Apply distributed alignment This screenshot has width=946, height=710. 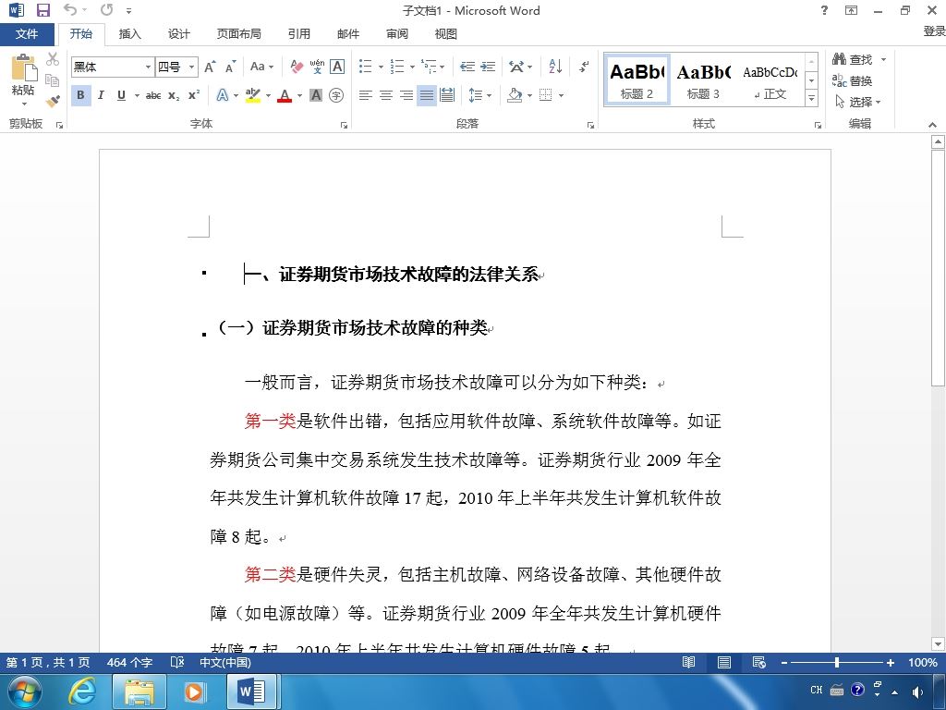click(447, 95)
